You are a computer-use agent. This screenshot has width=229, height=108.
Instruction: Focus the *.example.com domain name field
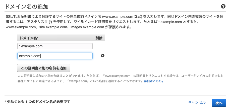click(55, 46)
